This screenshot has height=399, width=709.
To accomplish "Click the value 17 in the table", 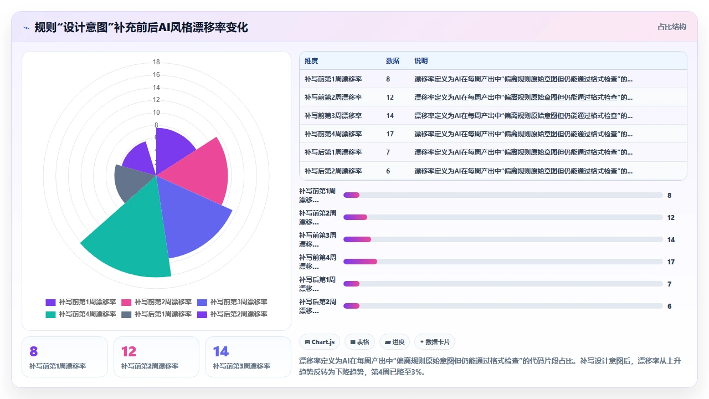I will point(390,134).
